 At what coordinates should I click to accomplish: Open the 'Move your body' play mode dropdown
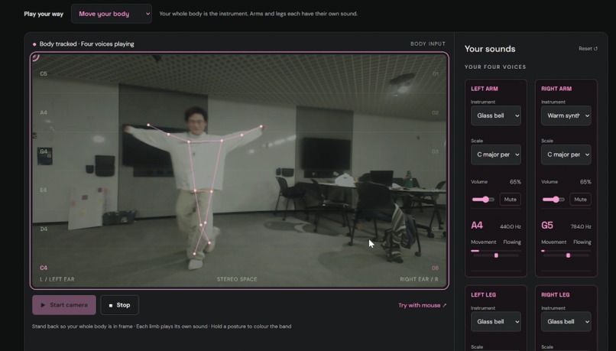(111, 14)
